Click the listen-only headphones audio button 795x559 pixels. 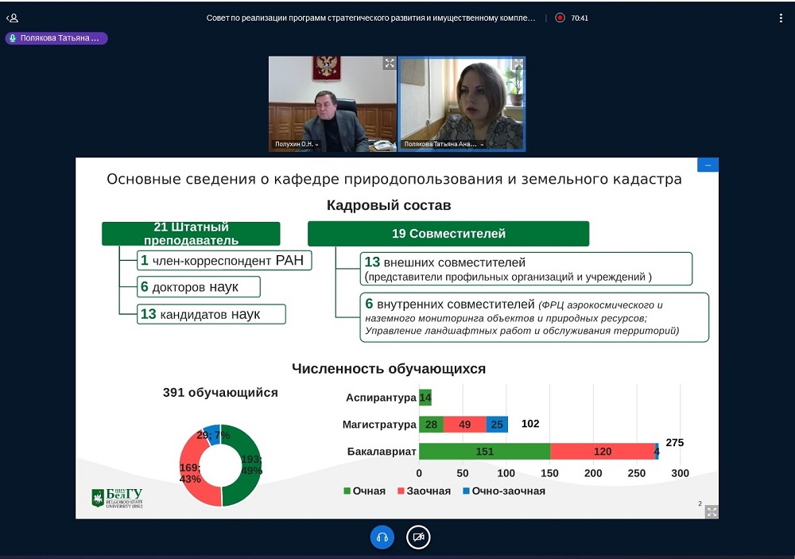[x=382, y=538]
